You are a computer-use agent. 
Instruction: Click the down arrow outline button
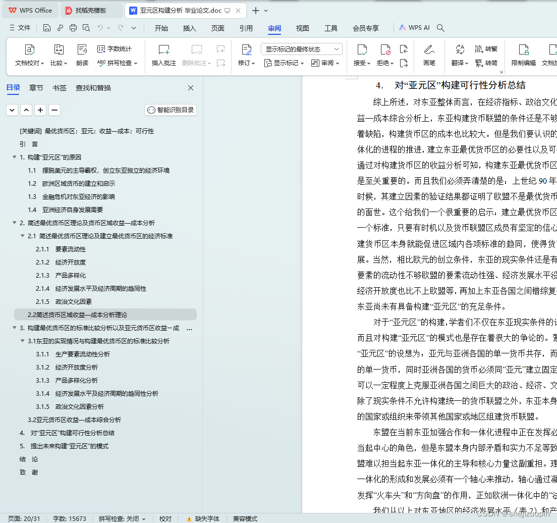coord(12,110)
